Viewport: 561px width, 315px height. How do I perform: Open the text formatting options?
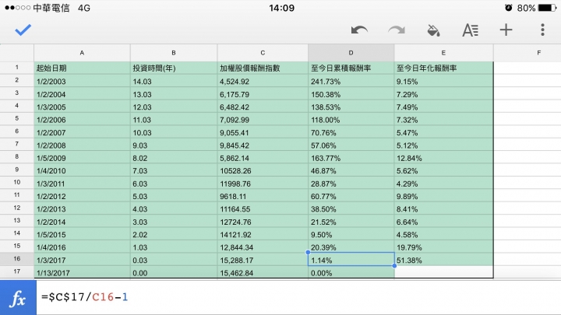[470, 30]
